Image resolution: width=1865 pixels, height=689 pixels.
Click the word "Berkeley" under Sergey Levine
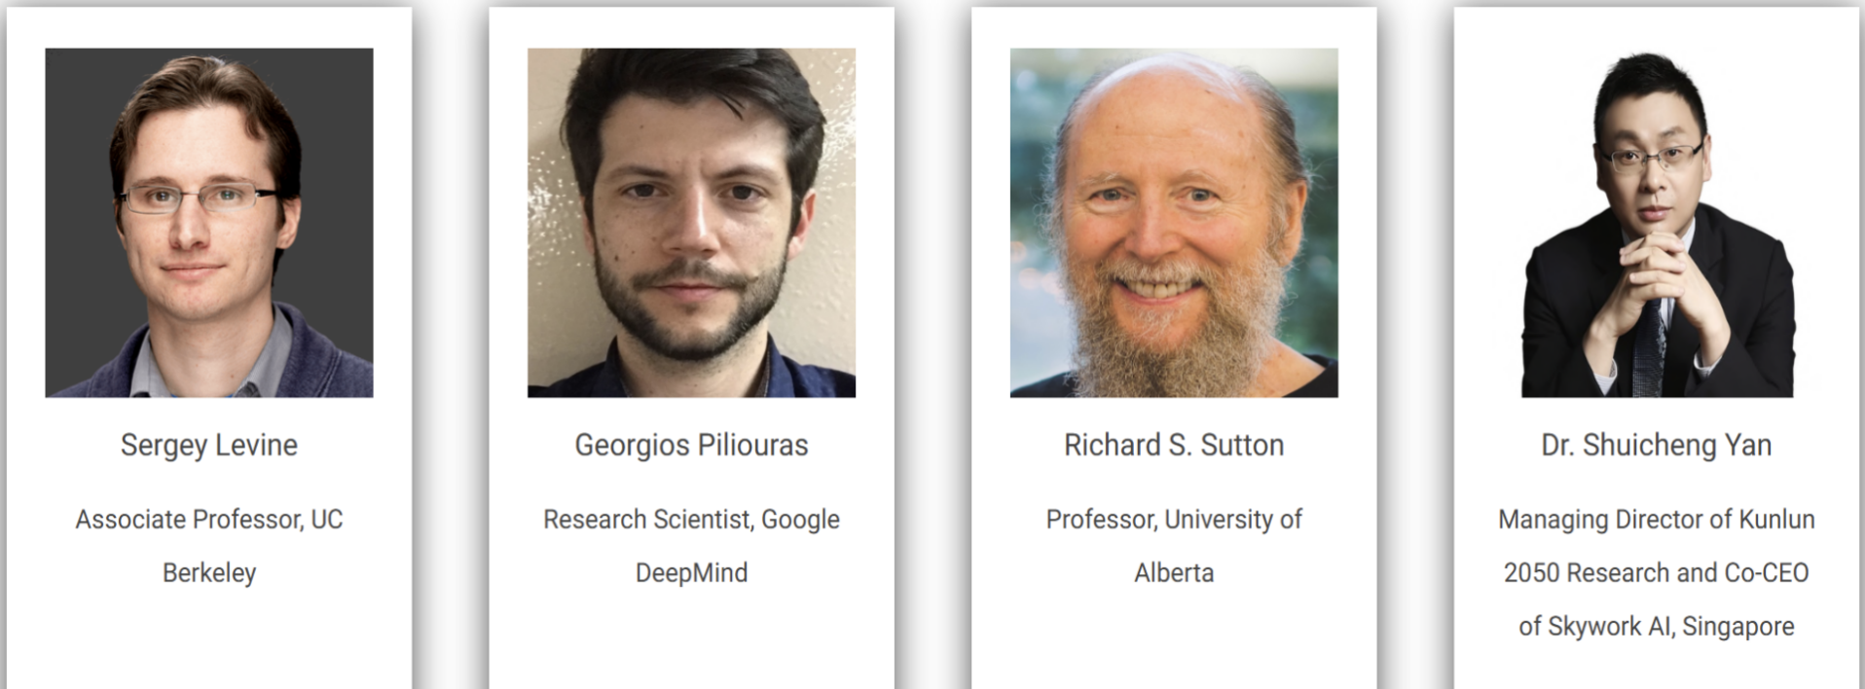tap(208, 572)
